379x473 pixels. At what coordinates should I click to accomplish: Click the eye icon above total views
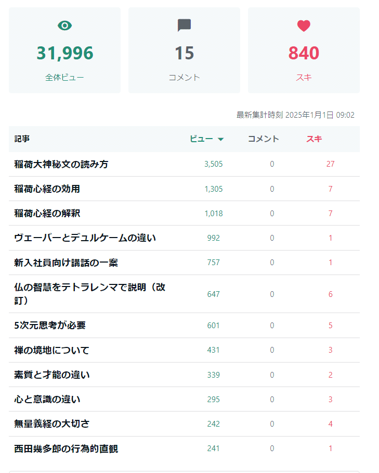point(64,26)
